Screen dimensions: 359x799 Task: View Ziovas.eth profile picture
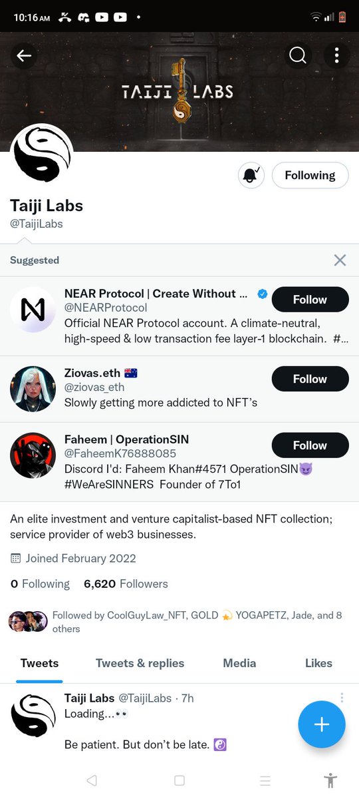(x=33, y=389)
